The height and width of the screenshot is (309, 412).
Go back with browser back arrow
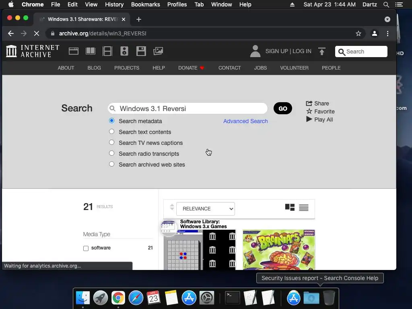pyautogui.click(x=11, y=33)
